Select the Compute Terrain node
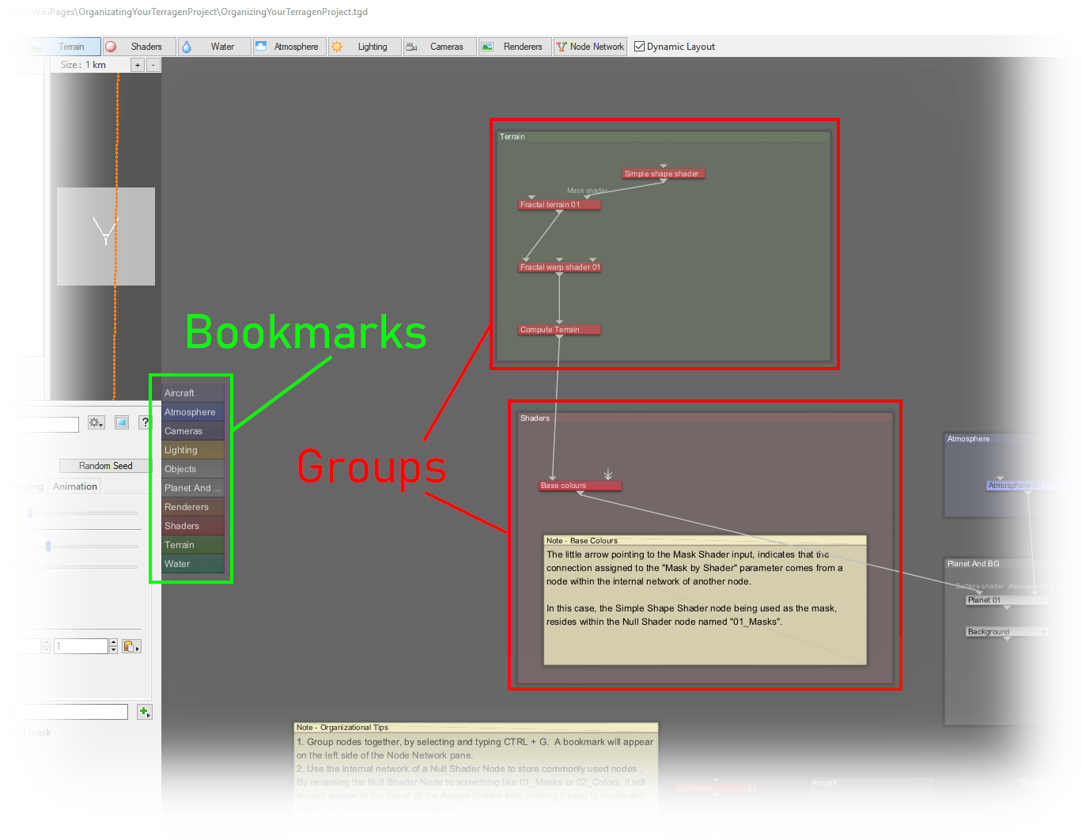 (559, 329)
